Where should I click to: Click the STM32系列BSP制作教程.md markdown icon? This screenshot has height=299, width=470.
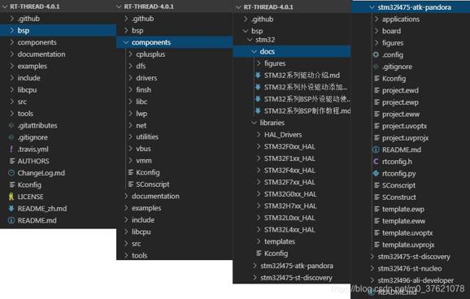(x=258, y=110)
